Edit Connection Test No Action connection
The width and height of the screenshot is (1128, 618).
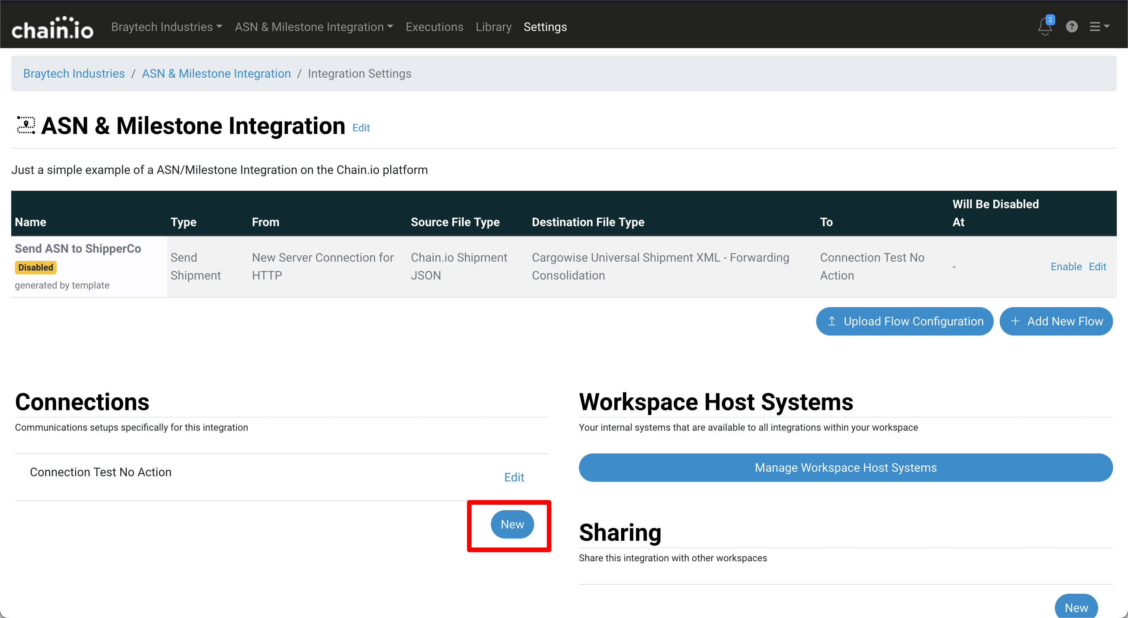(514, 477)
